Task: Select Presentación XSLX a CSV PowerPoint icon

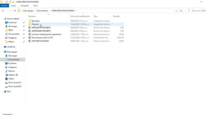Action: pos(30,38)
